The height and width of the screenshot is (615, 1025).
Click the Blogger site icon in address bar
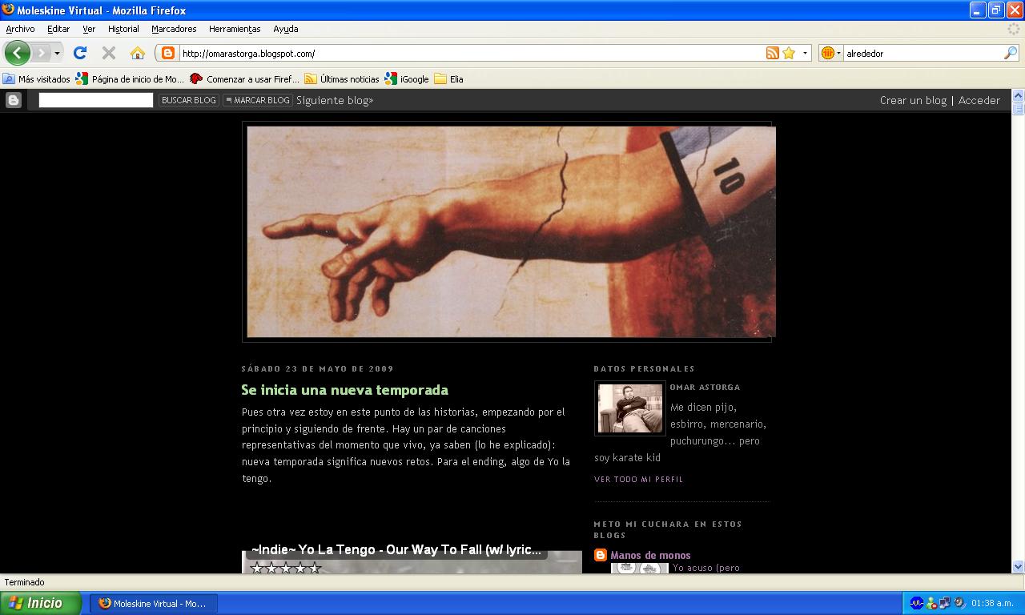click(167, 53)
